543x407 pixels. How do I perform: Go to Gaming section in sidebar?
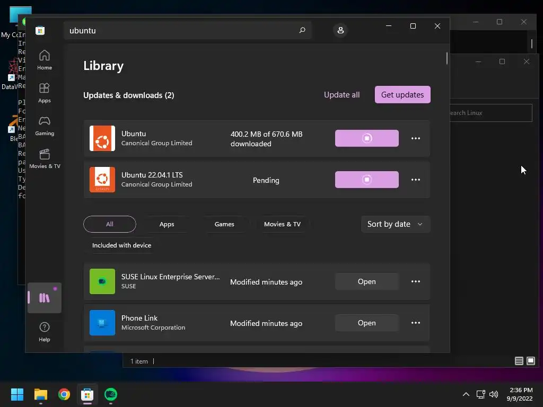pos(45,126)
